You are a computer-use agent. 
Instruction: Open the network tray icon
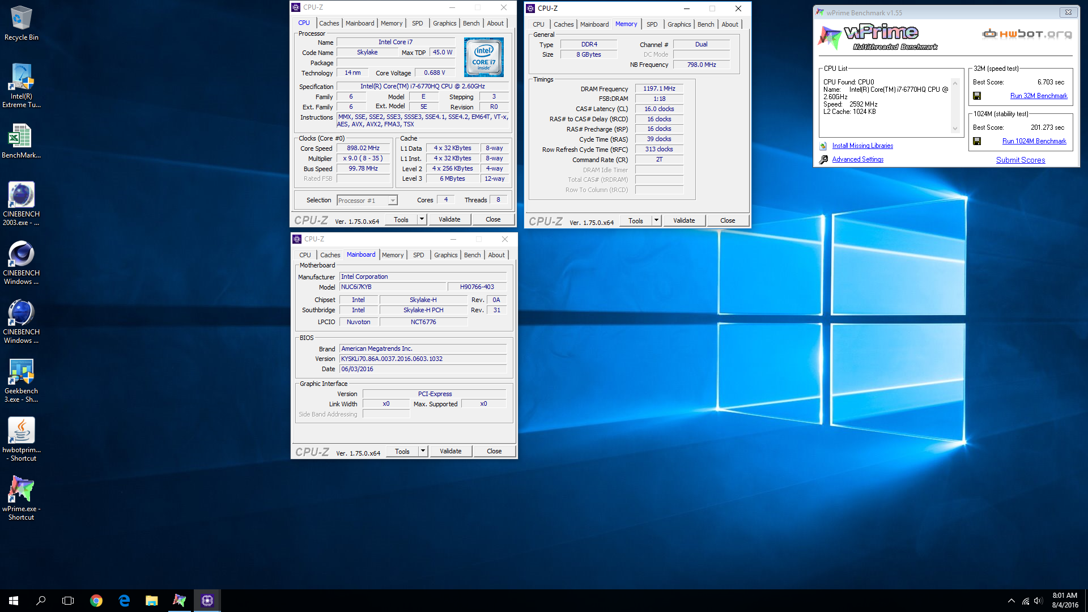1025,601
